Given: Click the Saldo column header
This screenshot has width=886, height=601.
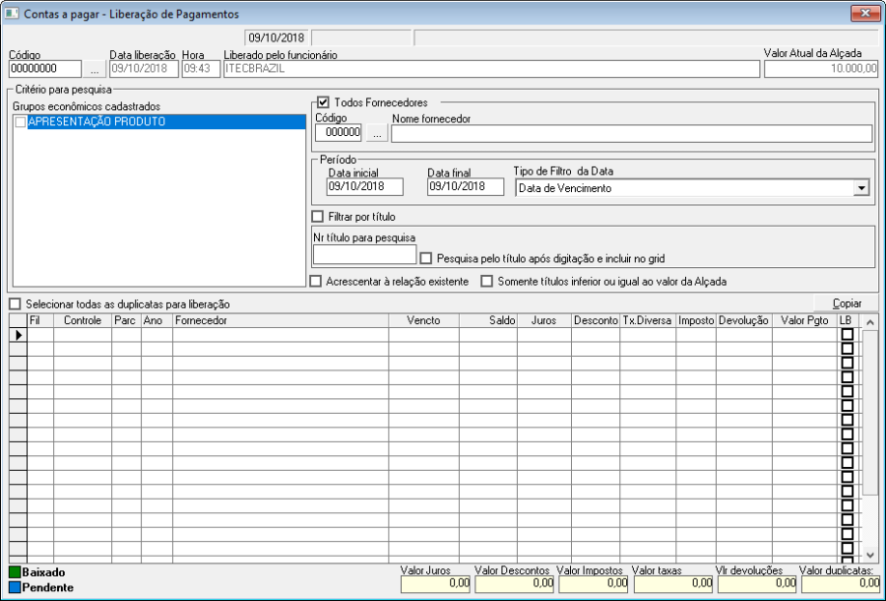Looking at the screenshot, I should pos(488,320).
